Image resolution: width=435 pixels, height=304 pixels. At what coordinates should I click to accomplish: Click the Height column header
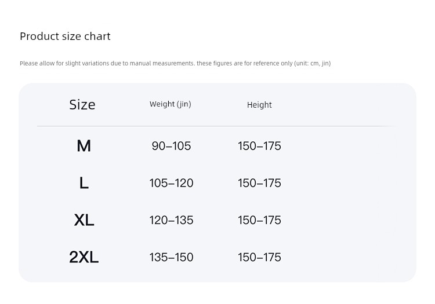259,105
